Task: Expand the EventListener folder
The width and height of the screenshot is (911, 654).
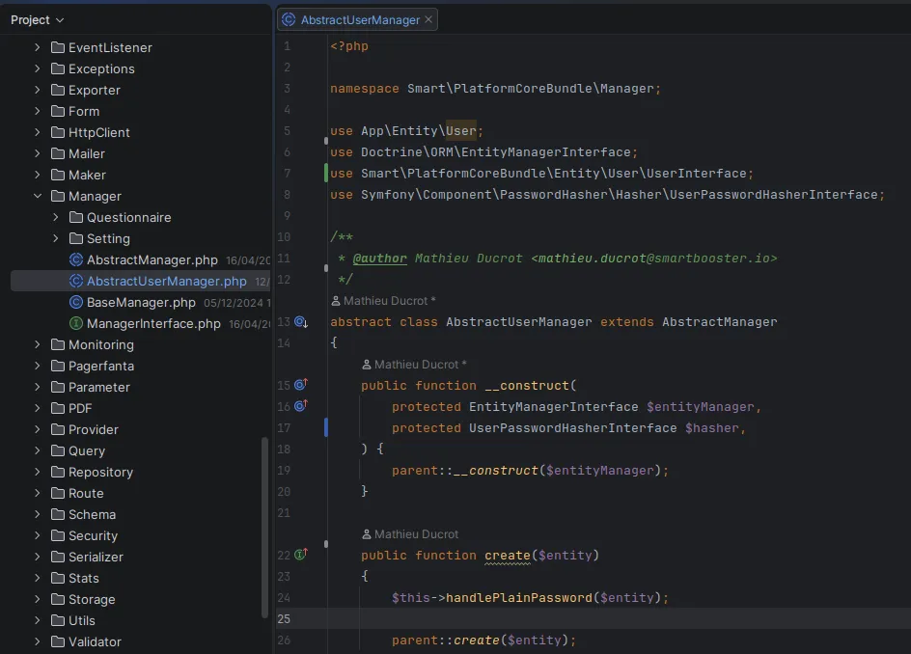Action: (38, 47)
